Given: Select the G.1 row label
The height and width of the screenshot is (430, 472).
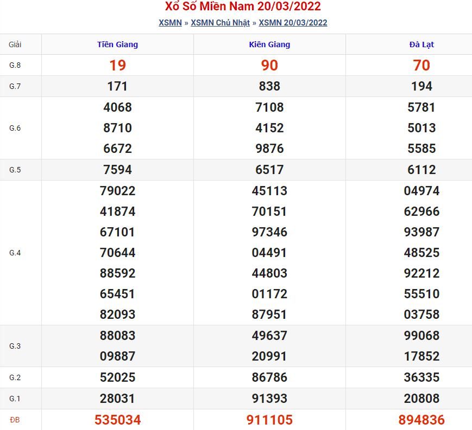Looking at the screenshot, I should [x=15, y=399].
